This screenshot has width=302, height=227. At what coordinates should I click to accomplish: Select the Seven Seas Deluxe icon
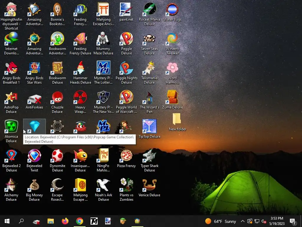tap(150, 39)
